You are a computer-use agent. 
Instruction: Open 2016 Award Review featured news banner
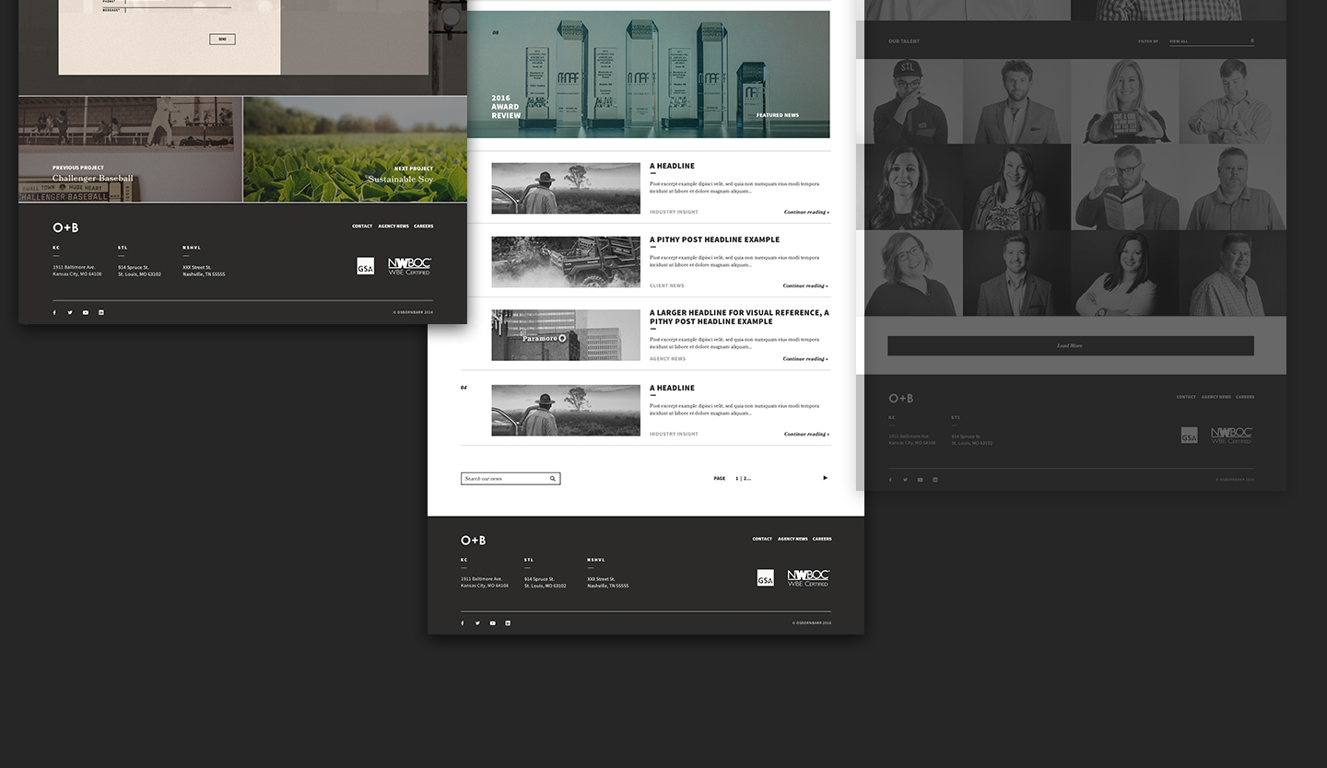click(649, 75)
